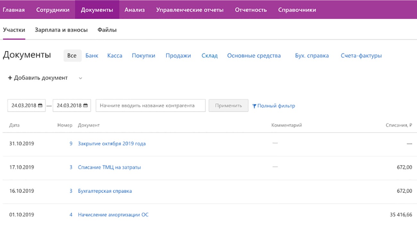Open the Сотрудники menu section

[x=53, y=10]
